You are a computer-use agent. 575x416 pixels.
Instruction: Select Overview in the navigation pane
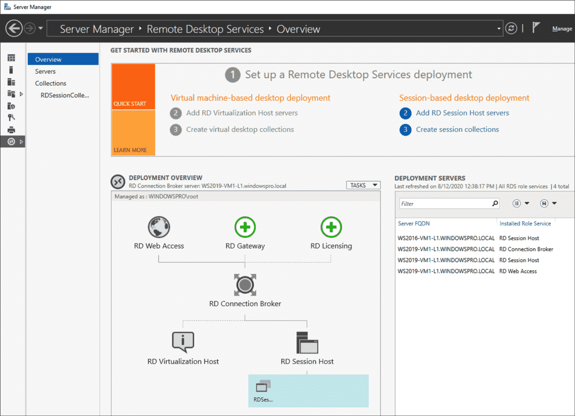click(49, 59)
